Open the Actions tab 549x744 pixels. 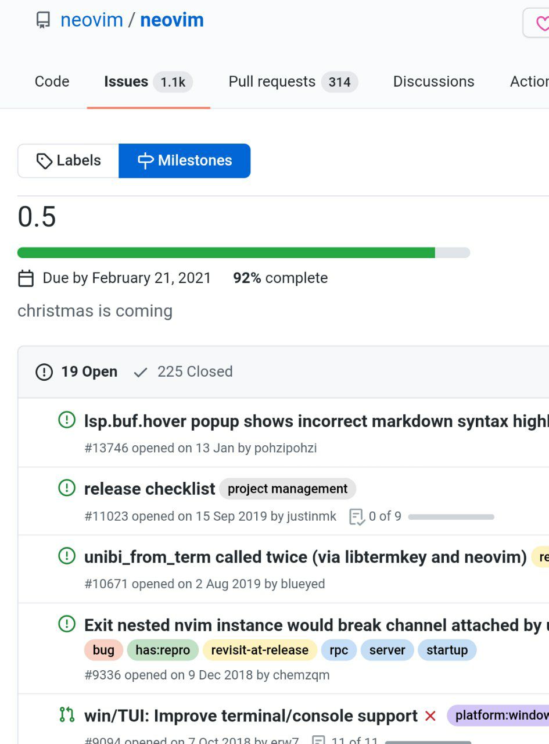tap(529, 81)
